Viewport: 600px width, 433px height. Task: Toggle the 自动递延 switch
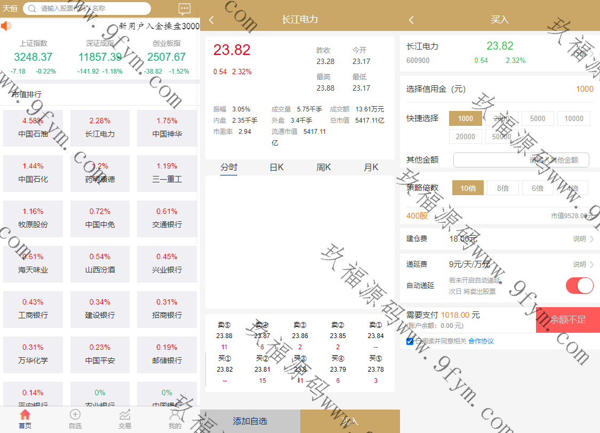pos(579,286)
